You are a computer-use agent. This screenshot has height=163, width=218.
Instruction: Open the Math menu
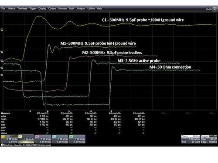[x=72, y=9]
